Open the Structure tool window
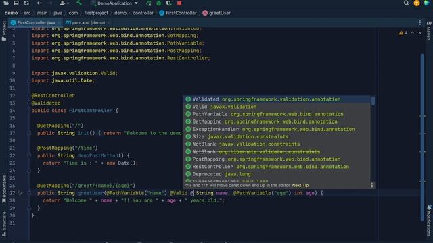The height and width of the screenshot is (243, 433). pyautogui.click(x=4, y=223)
